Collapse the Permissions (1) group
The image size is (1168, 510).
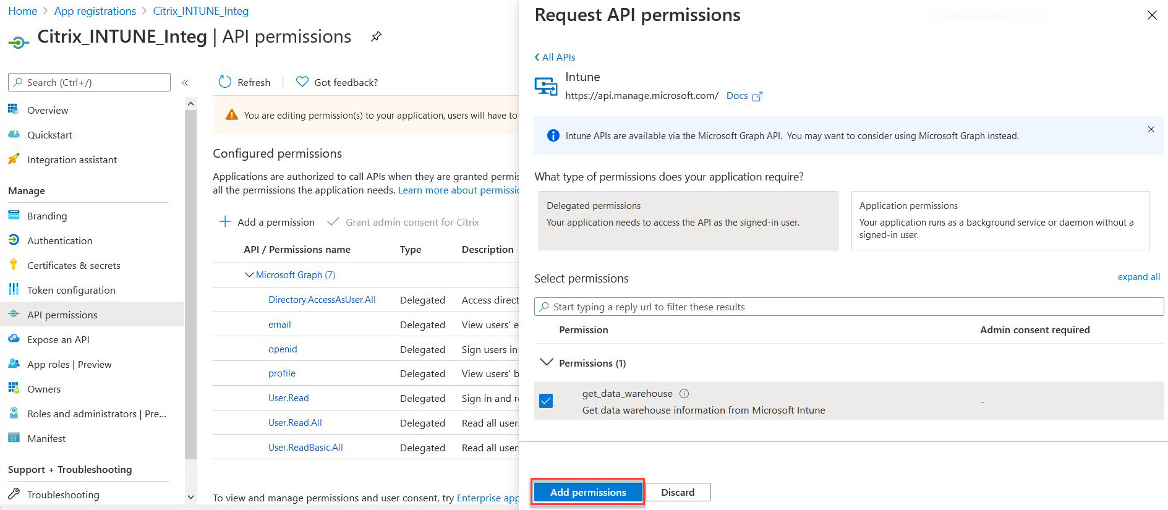pyautogui.click(x=546, y=362)
